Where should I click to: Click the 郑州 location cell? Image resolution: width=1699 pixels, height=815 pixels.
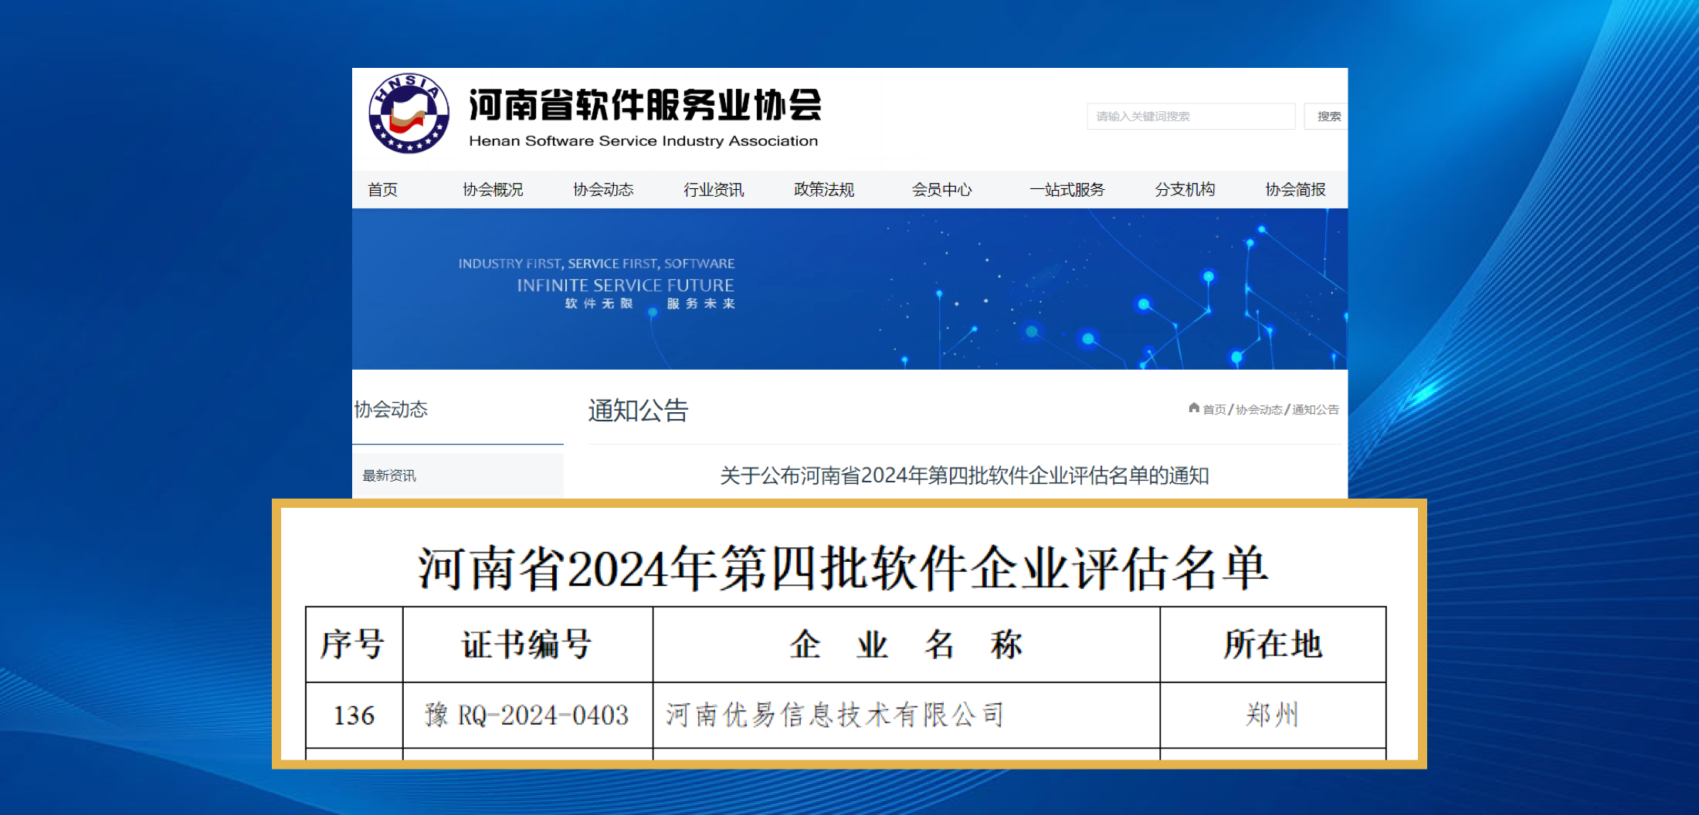point(1273,715)
